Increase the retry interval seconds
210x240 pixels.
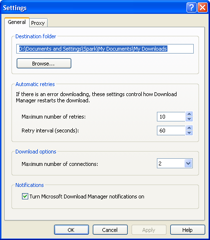point(189,128)
